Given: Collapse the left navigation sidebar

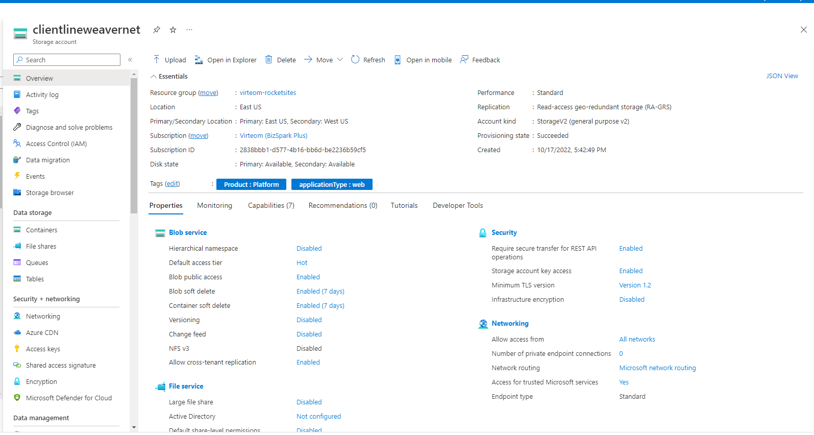Looking at the screenshot, I should pos(130,60).
